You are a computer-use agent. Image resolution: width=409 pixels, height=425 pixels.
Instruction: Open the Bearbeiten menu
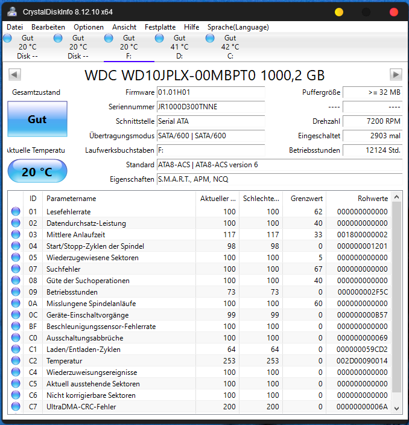coord(48,27)
